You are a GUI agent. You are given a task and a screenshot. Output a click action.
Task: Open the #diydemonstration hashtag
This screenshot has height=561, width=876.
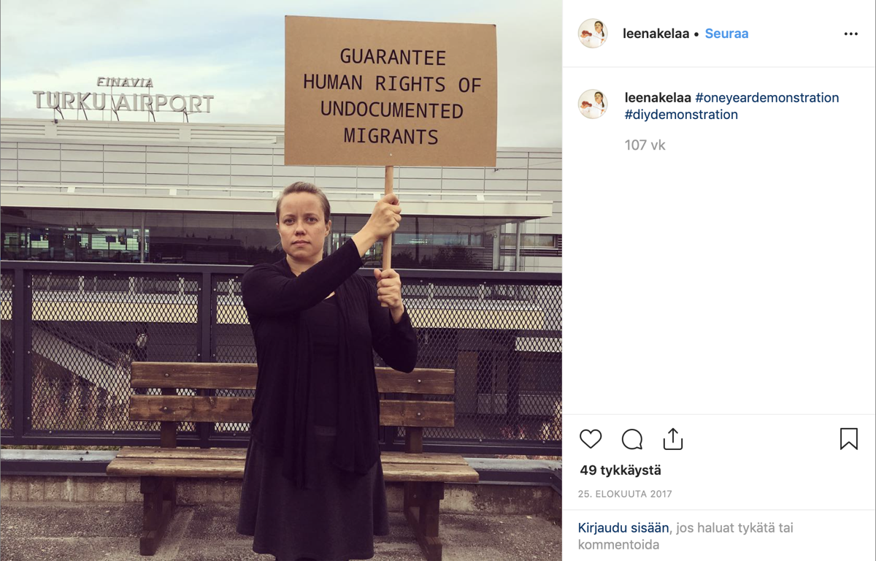[x=681, y=115]
